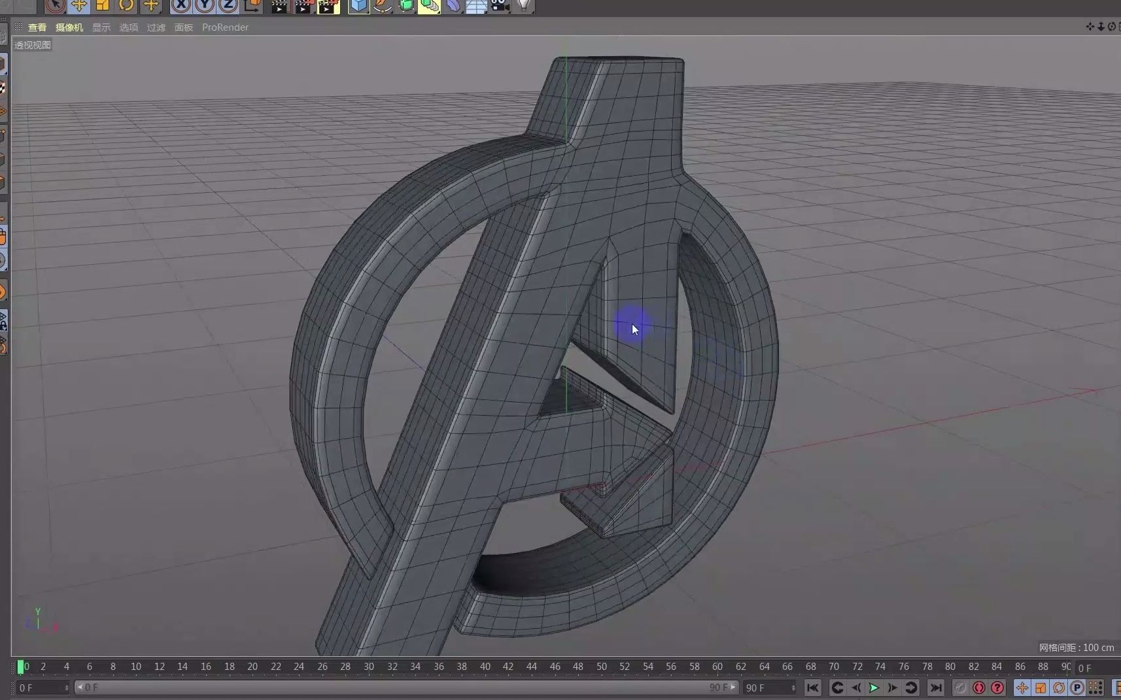Viewport: 1121px width, 700px height.
Task: Click frame 30 on the timeline ruler
Action: point(369,667)
